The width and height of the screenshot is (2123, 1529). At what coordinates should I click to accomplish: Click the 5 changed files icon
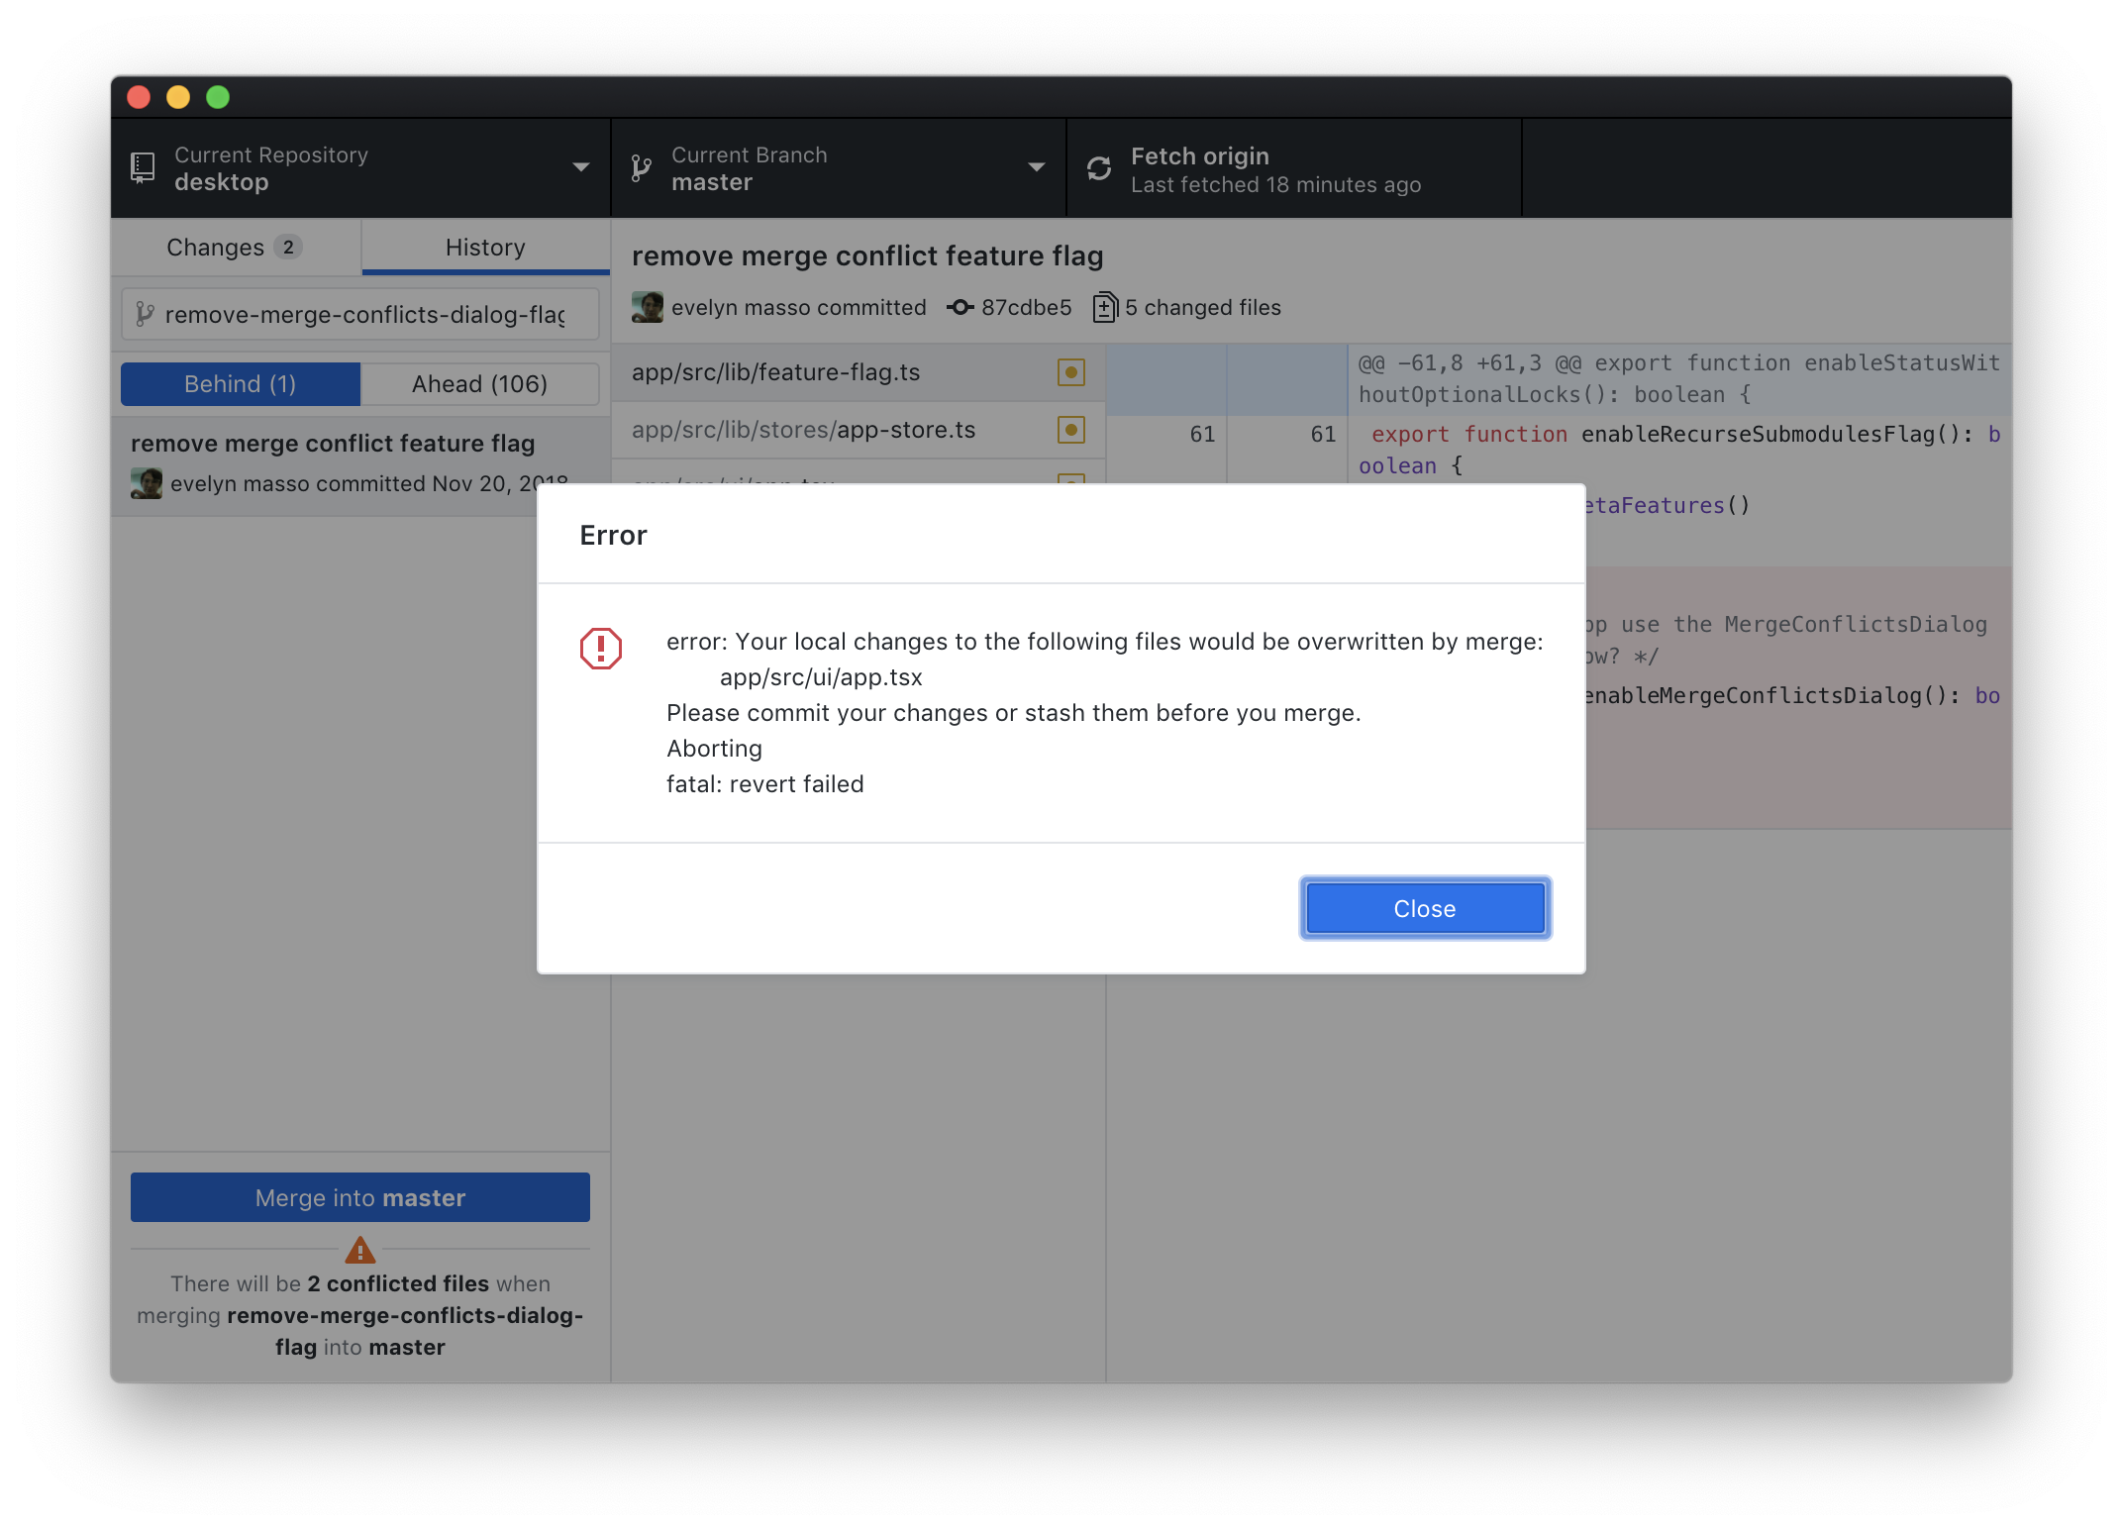(1105, 307)
